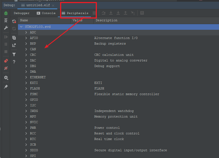The width and height of the screenshot is (219, 158).
Task: Toggle Mute Breakpoints slashed circle icon
Action: tap(6, 68)
